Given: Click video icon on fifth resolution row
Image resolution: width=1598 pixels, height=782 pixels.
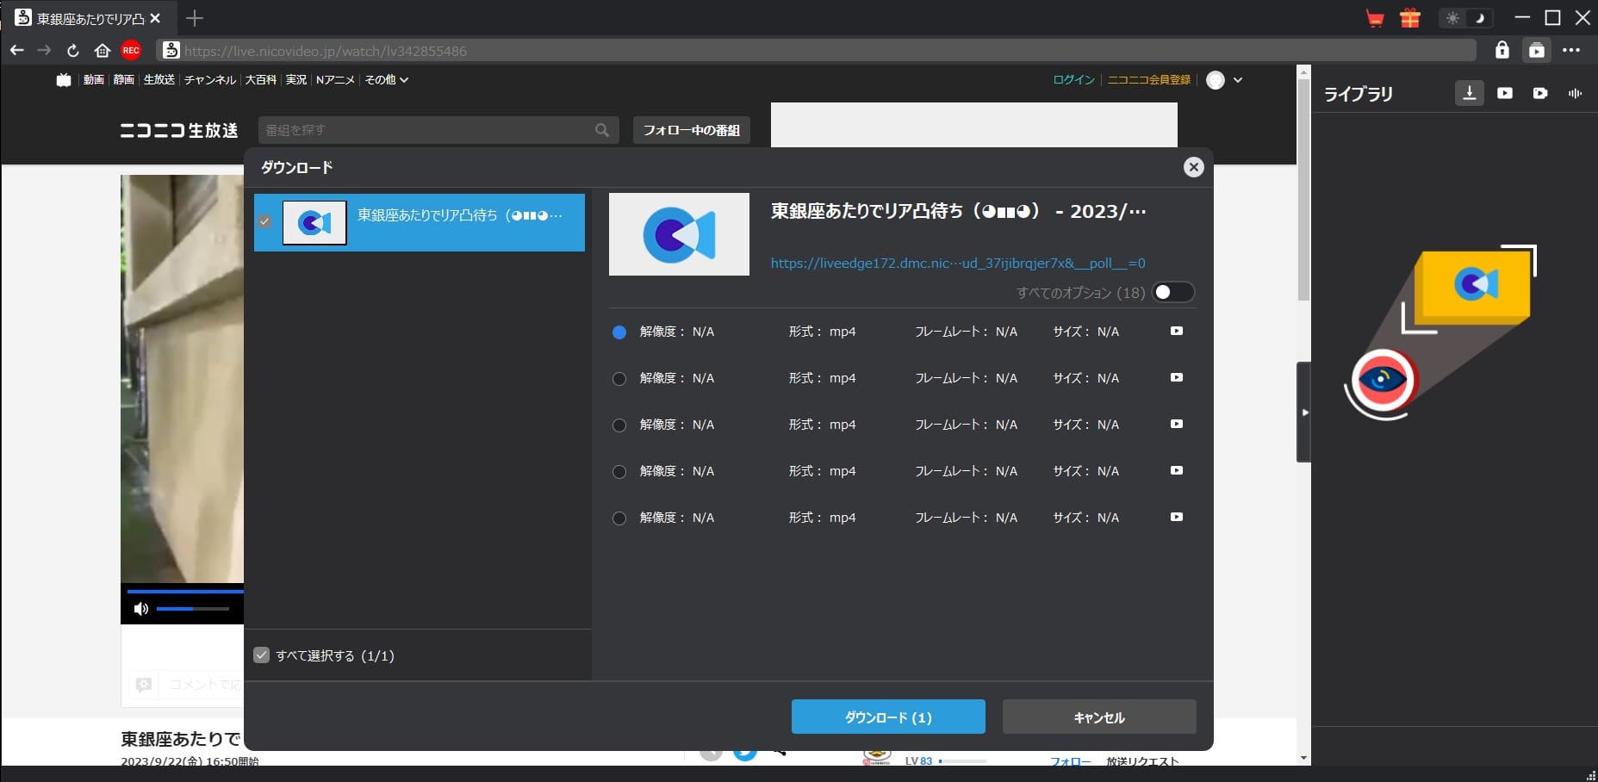Looking at the screenshot, I should pyautogui.click(x=1177, y=518).
